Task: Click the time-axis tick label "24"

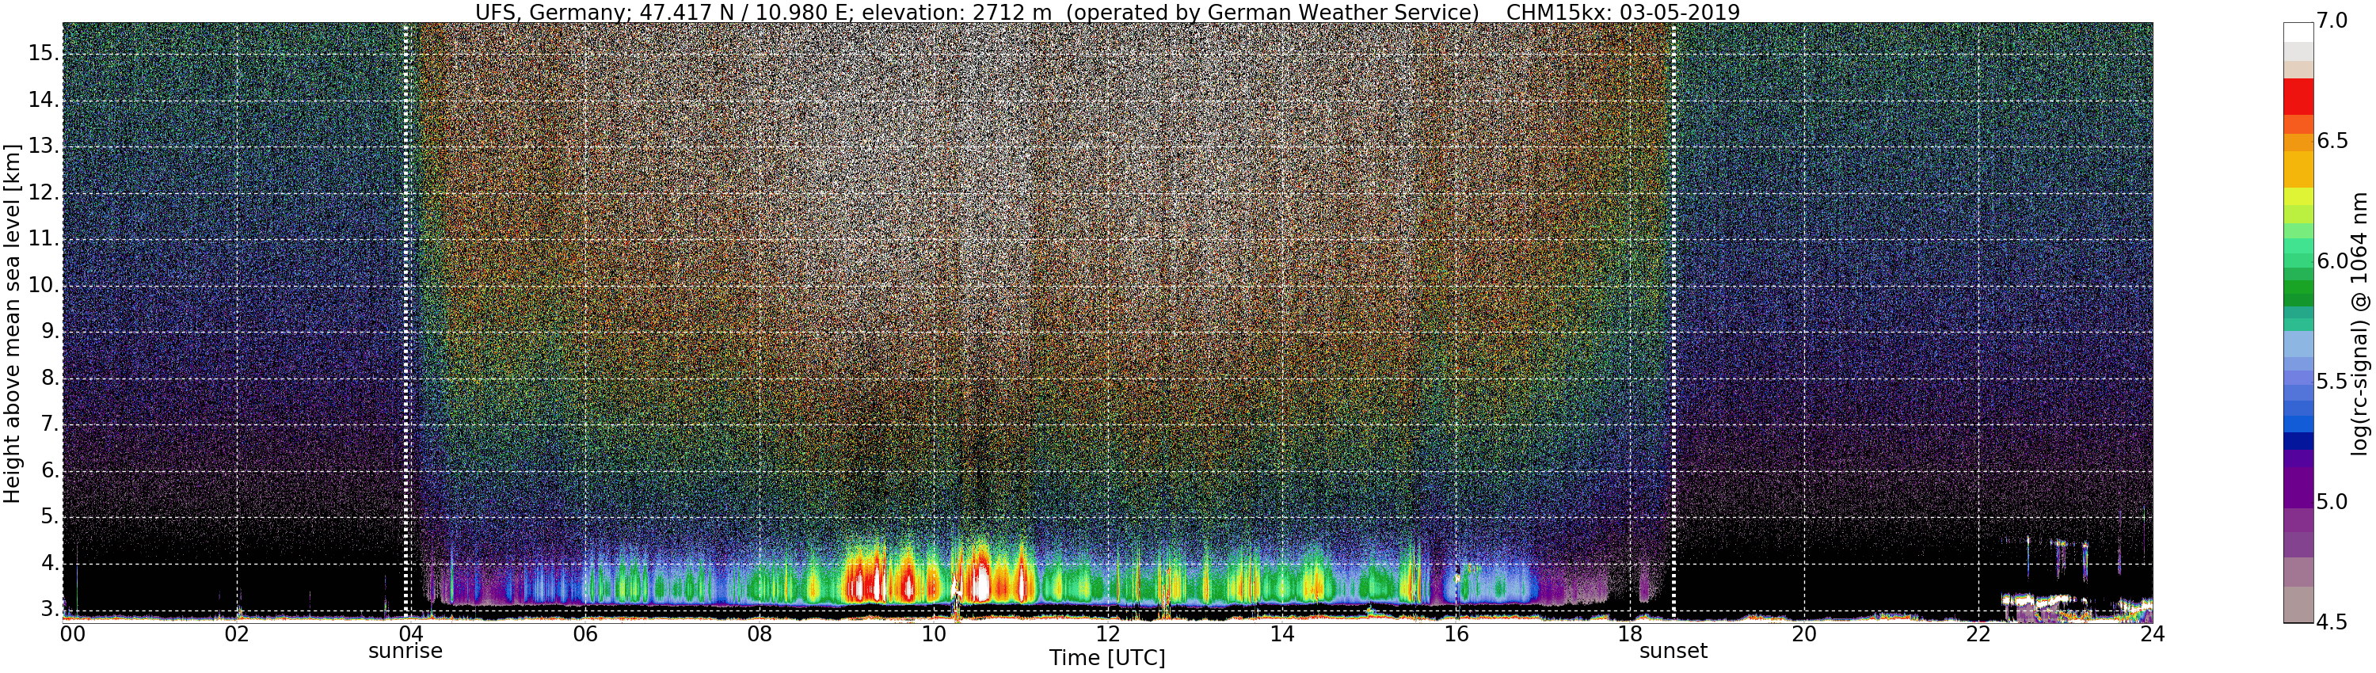Action: (x=2153, y=633)
